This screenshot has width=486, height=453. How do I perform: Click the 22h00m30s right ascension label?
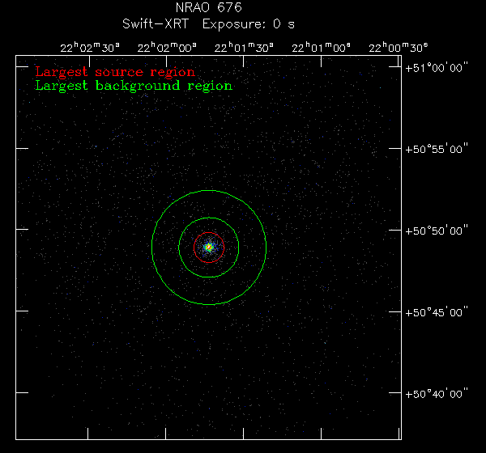click(398, 48)
